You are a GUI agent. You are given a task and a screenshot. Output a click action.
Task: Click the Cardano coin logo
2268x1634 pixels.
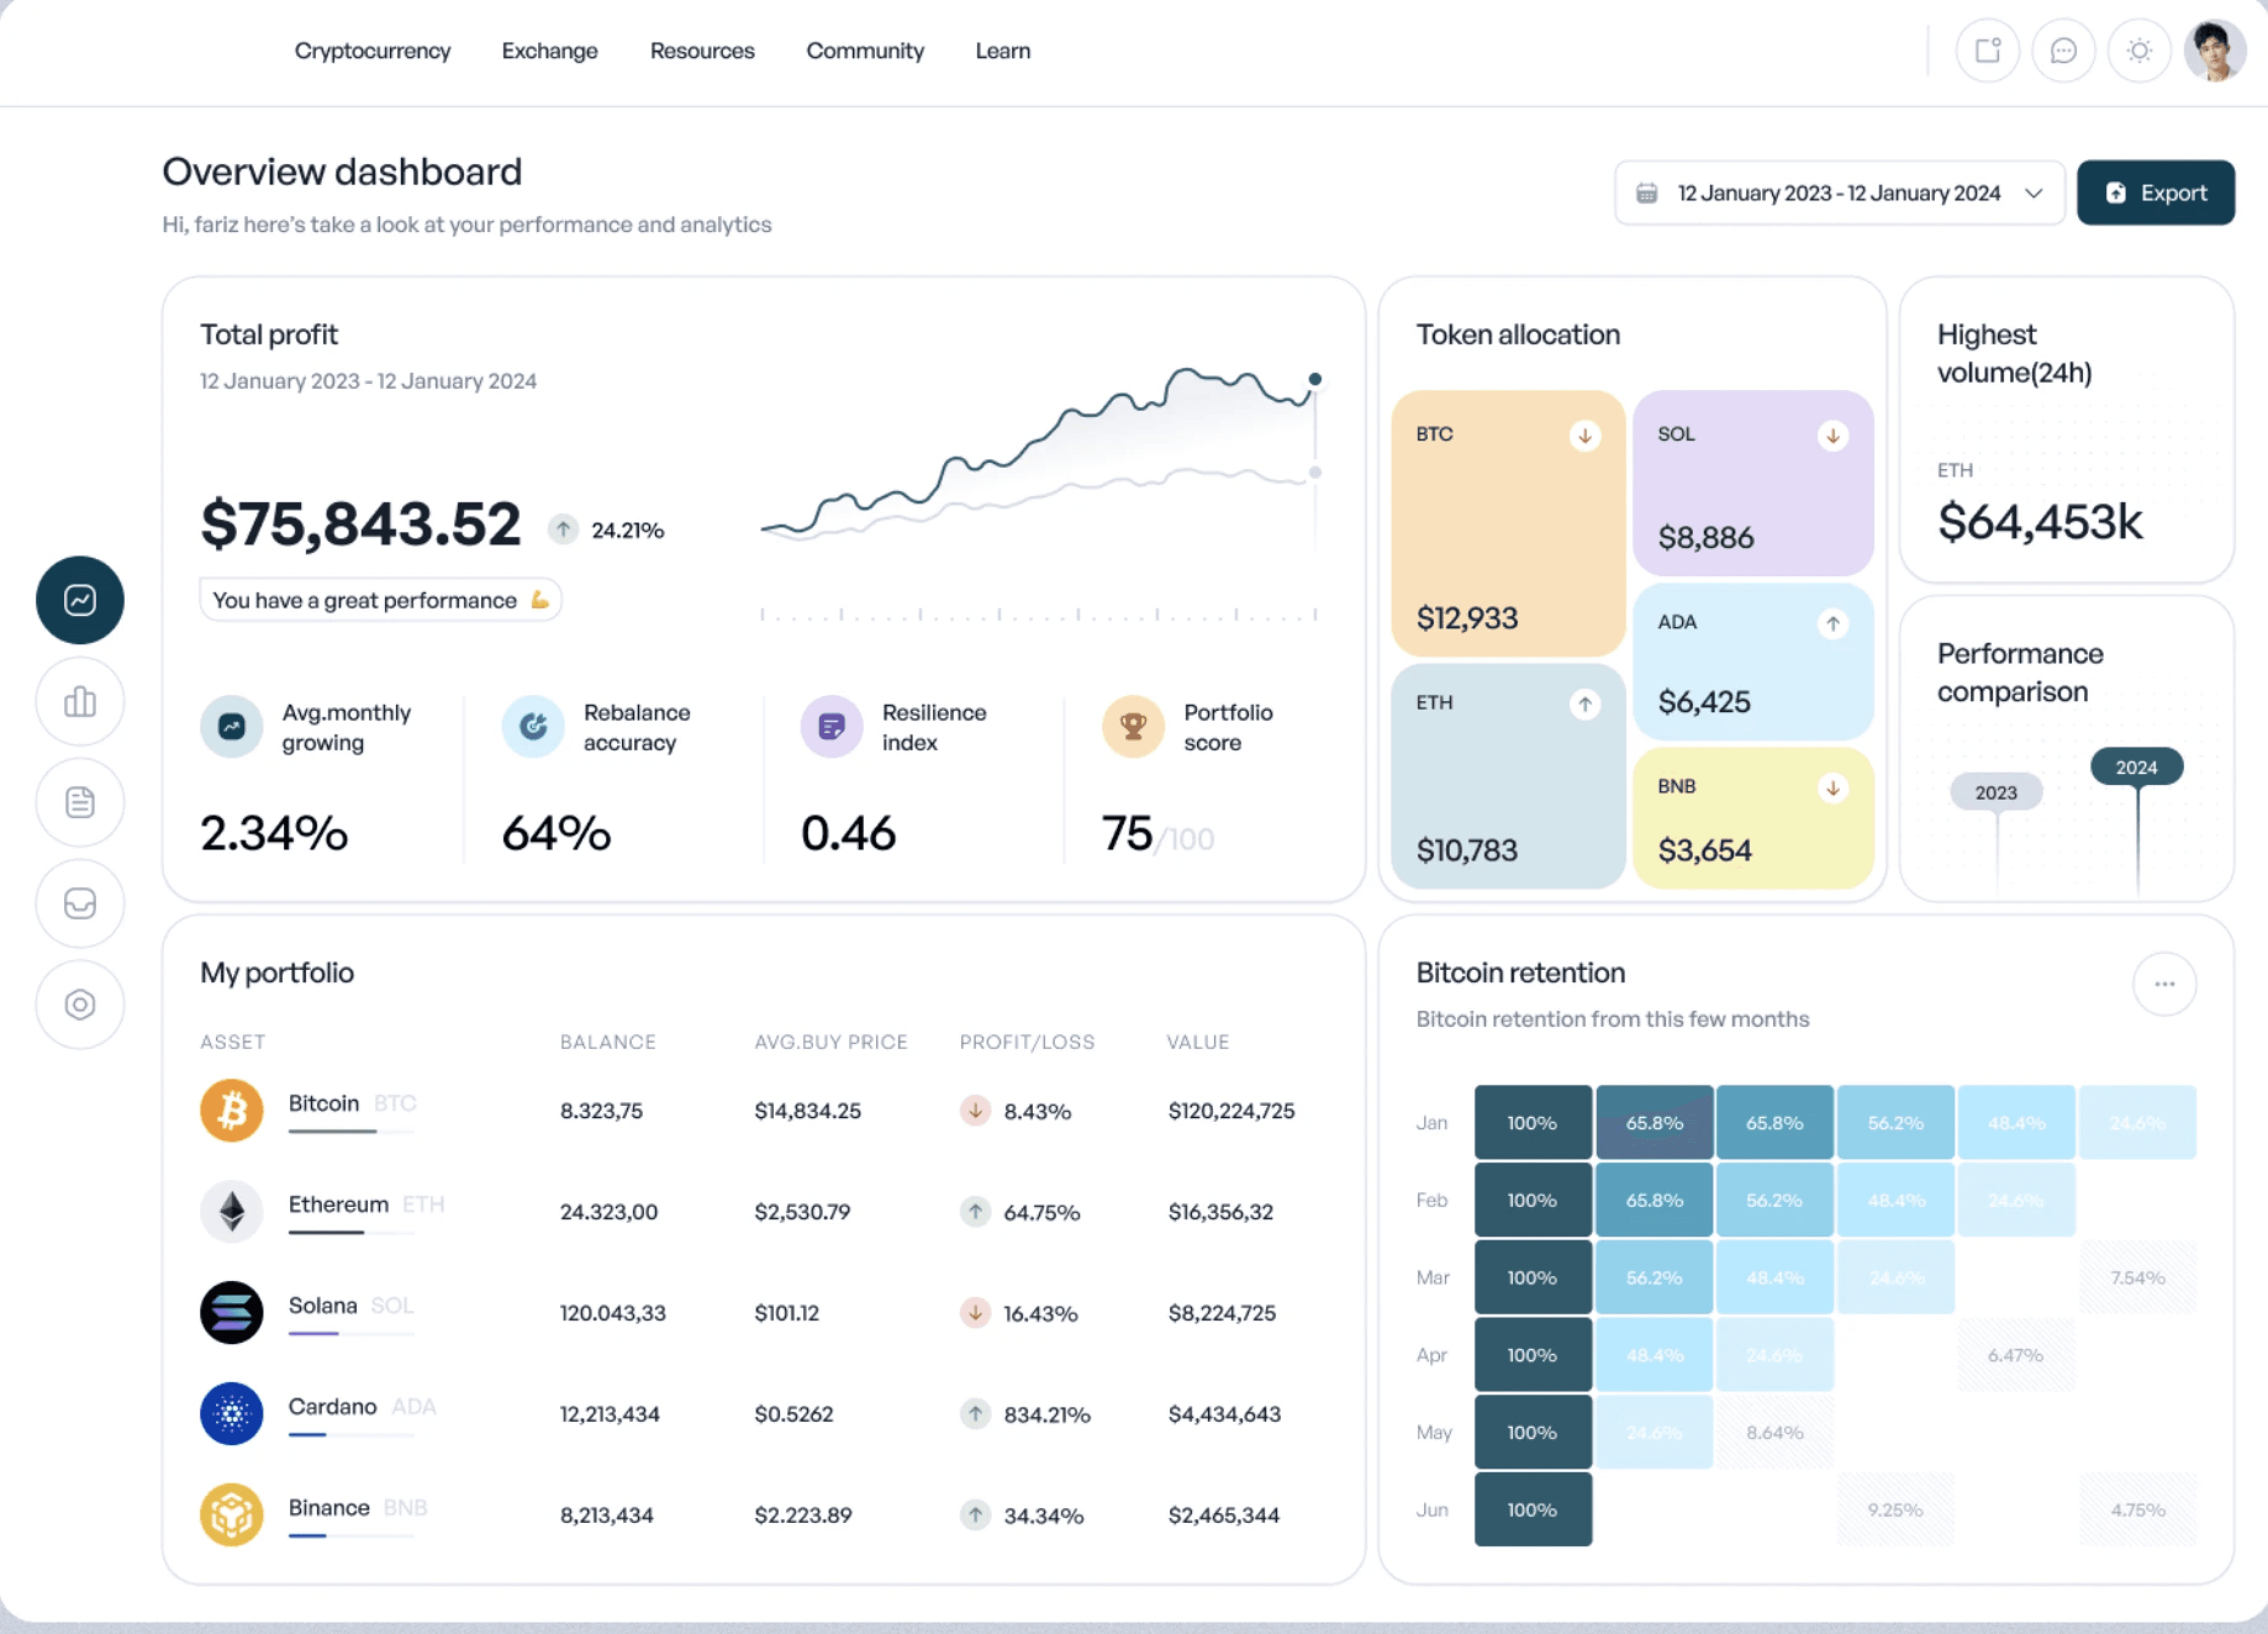point(231,1413)
